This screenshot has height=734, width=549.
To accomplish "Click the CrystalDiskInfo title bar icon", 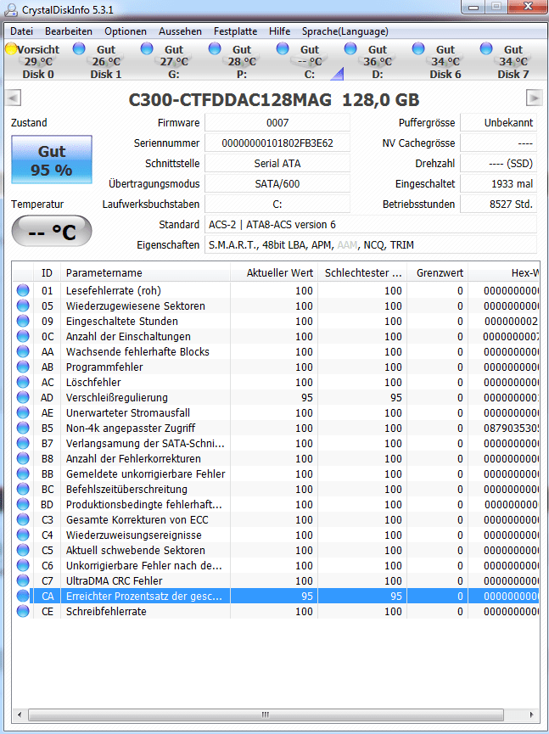I will [x=11, y=10].
